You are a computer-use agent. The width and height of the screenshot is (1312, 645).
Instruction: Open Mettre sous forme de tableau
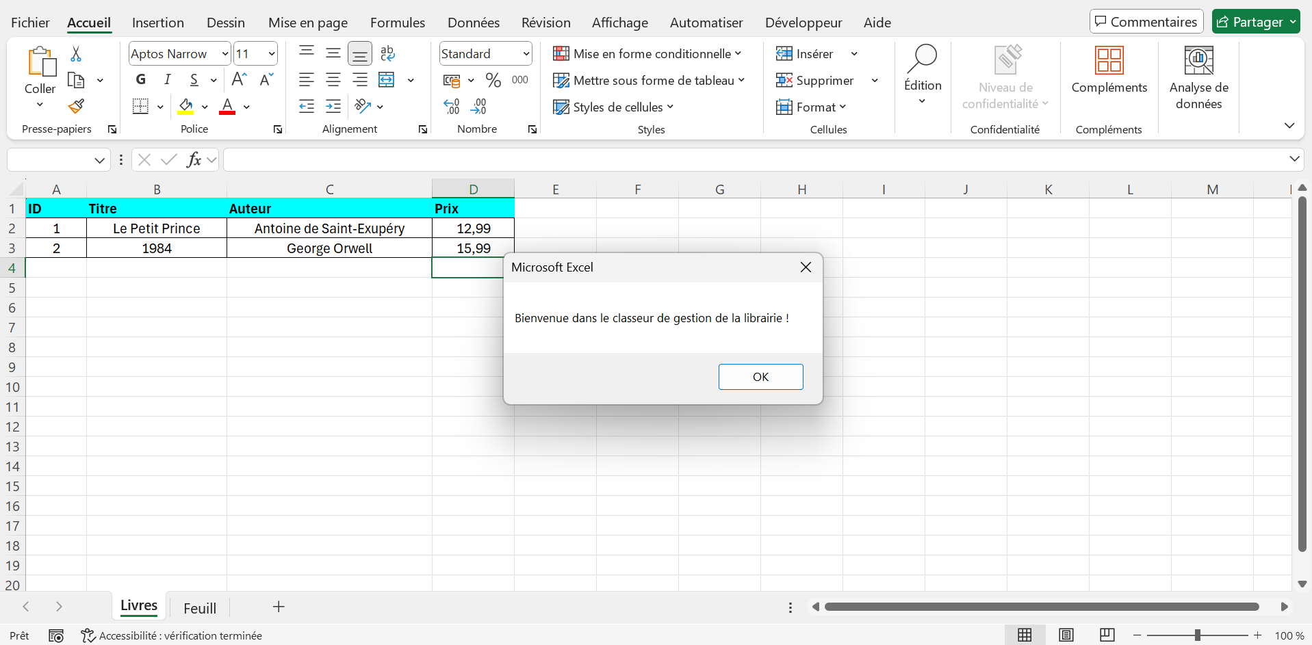pos(649,80)
